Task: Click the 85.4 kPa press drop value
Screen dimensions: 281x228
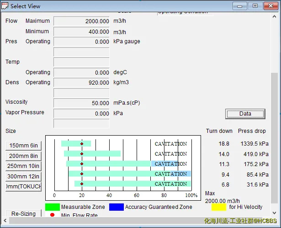Action: (x=258, y=174)
